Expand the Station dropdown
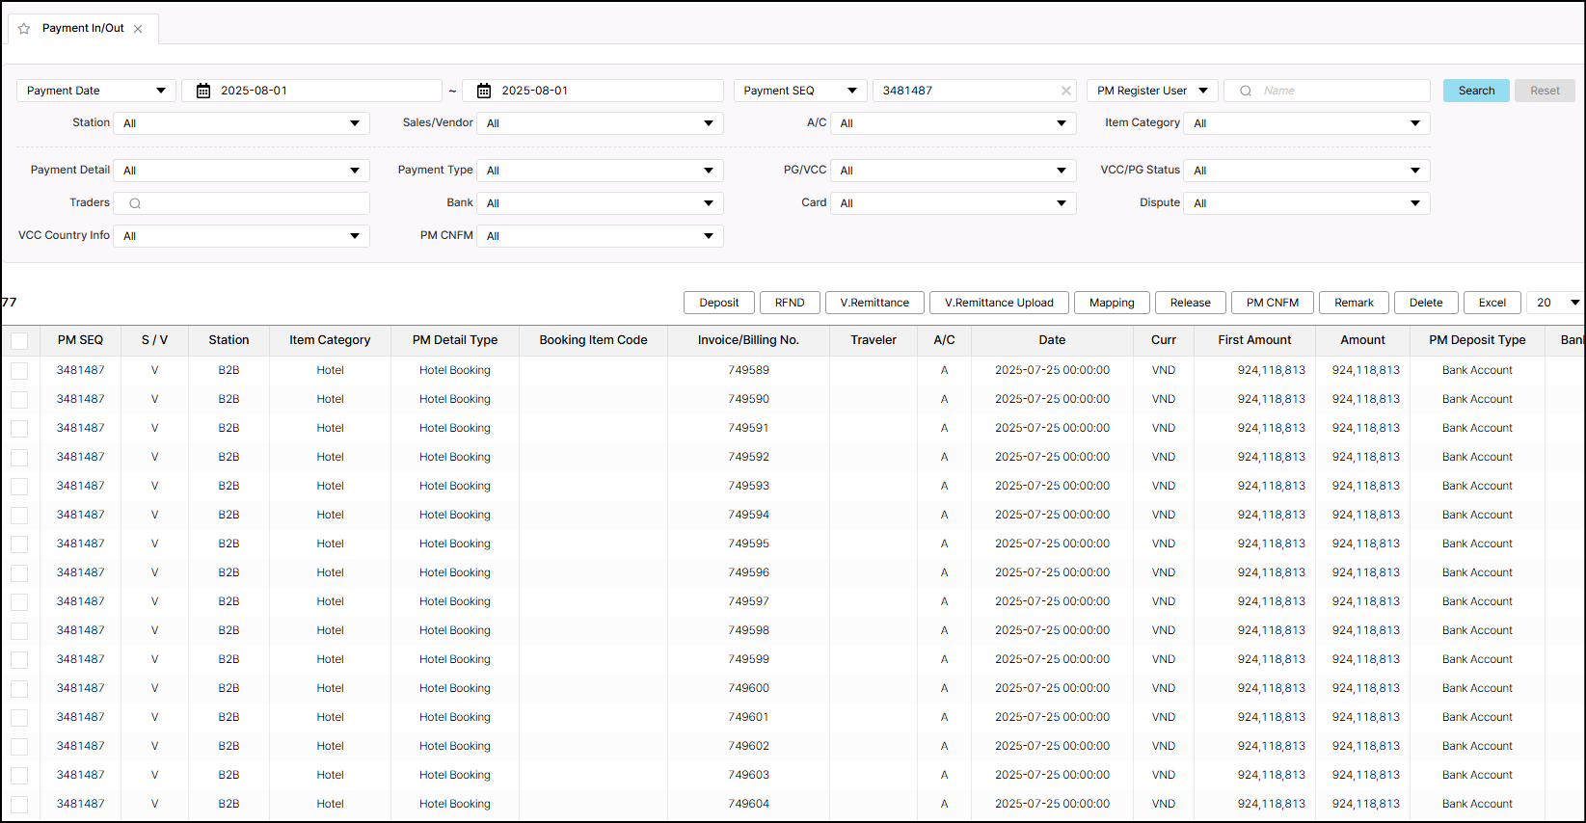 241,123
